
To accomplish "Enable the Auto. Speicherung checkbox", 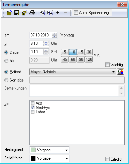I will point(76,13).
